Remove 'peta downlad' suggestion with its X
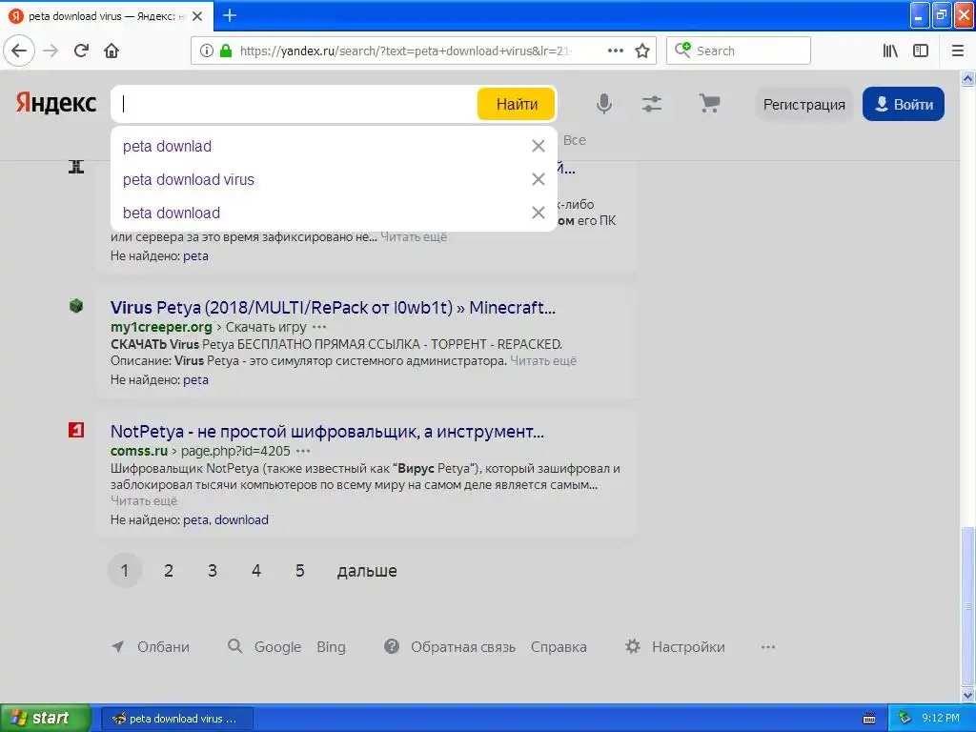The height and width of the screenshot is (732, 976). click(539, 146)
